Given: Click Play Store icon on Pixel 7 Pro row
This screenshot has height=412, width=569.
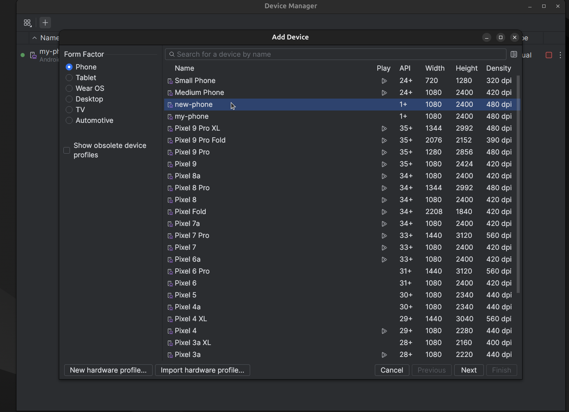Looking at the screenshot, I should coord(384,236).
